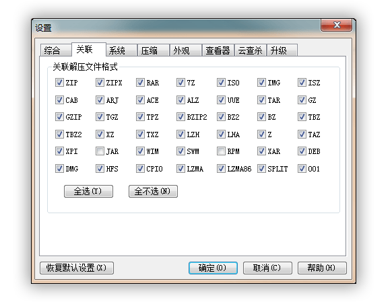
Task: Uncheck the Z format checkbox
Action: point(261,135)
